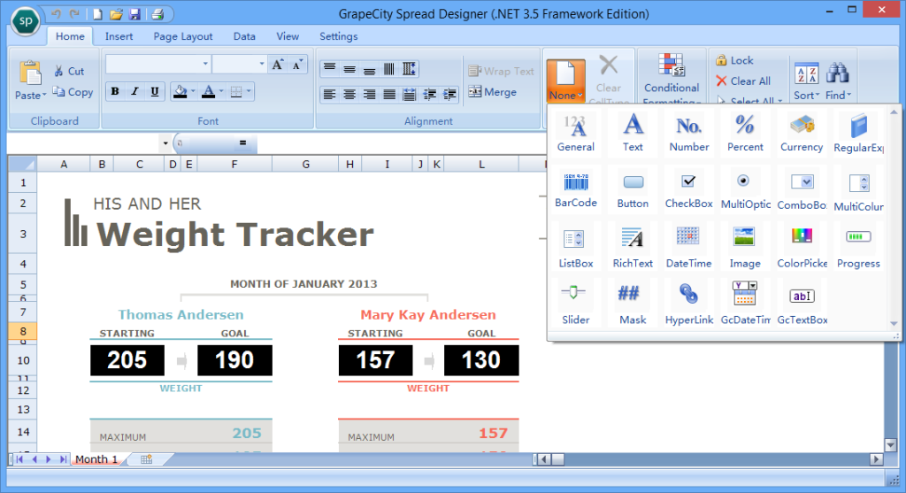The width and height of the screenshot is (906, 493).
Task: Open the name box dropdown arrow
Action: 165,143
